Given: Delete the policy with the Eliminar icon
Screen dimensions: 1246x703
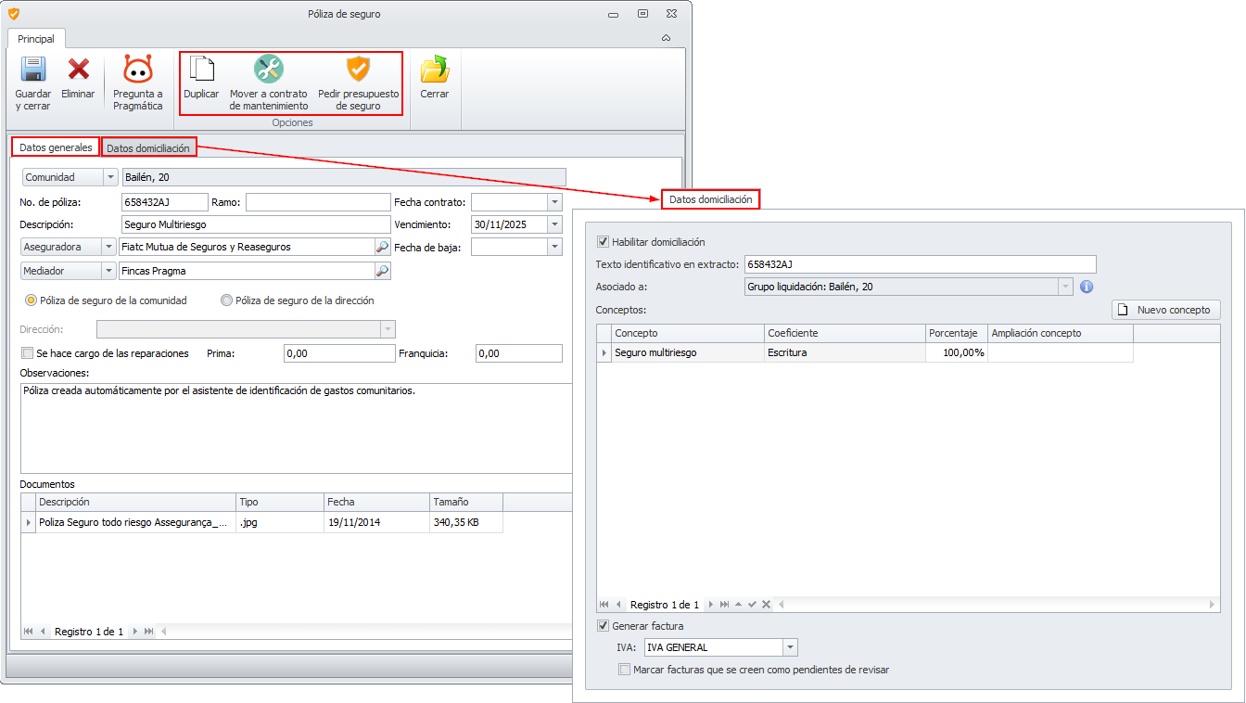Looking at the screenshot, I should click(79, 70).
